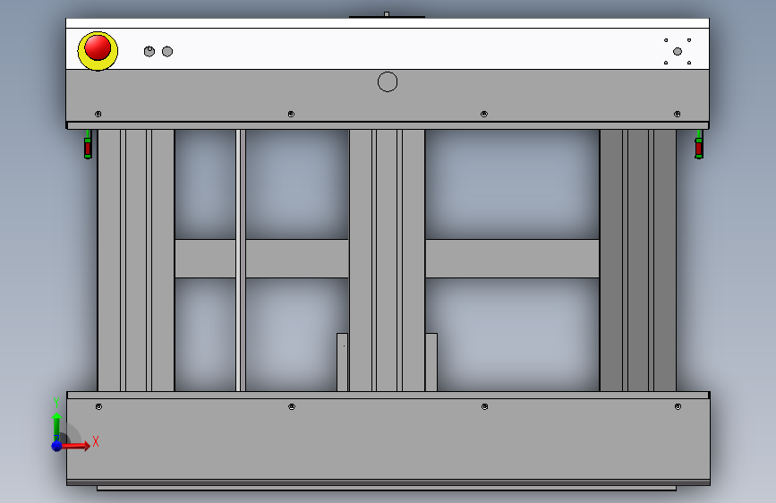The height and width of the screenshot is (503, 776).
Task: Pick the large circle outline on the upper gray panel
Action: point(388,81)
